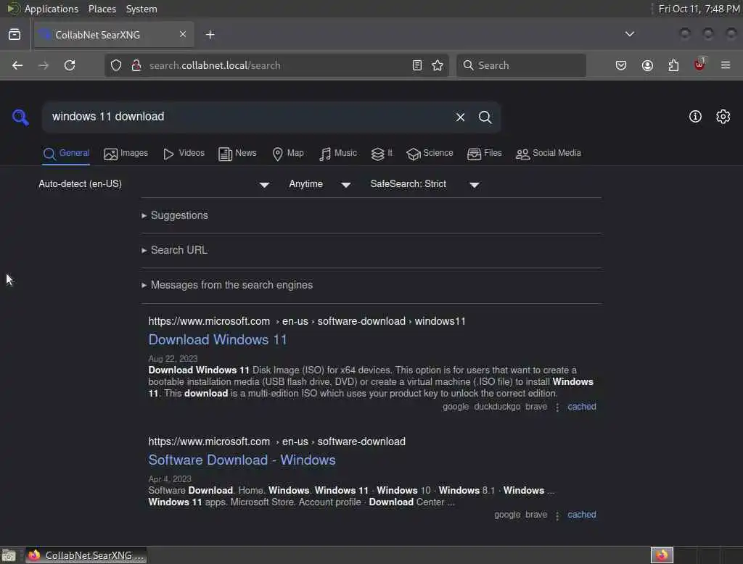This screenshot has width=743, height=564.
Task: Click the clock showing Fri Oct 11
Action: [x=699, y=9]
